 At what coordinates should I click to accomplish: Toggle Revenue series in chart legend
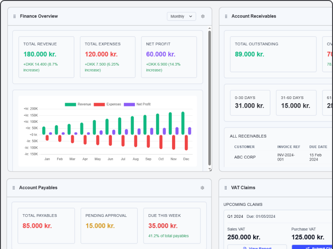click(78, 104)
